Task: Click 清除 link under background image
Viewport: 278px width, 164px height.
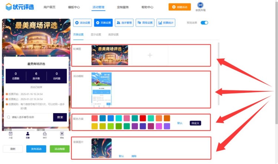Action: (x=134, y=156)
